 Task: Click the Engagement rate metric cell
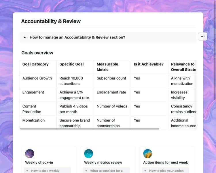pyautogui.click(x=112, y=95)
